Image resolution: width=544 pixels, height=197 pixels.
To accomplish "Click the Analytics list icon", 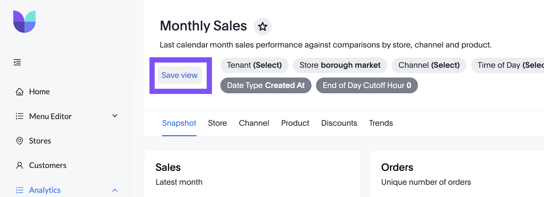I will pos(20,190).
